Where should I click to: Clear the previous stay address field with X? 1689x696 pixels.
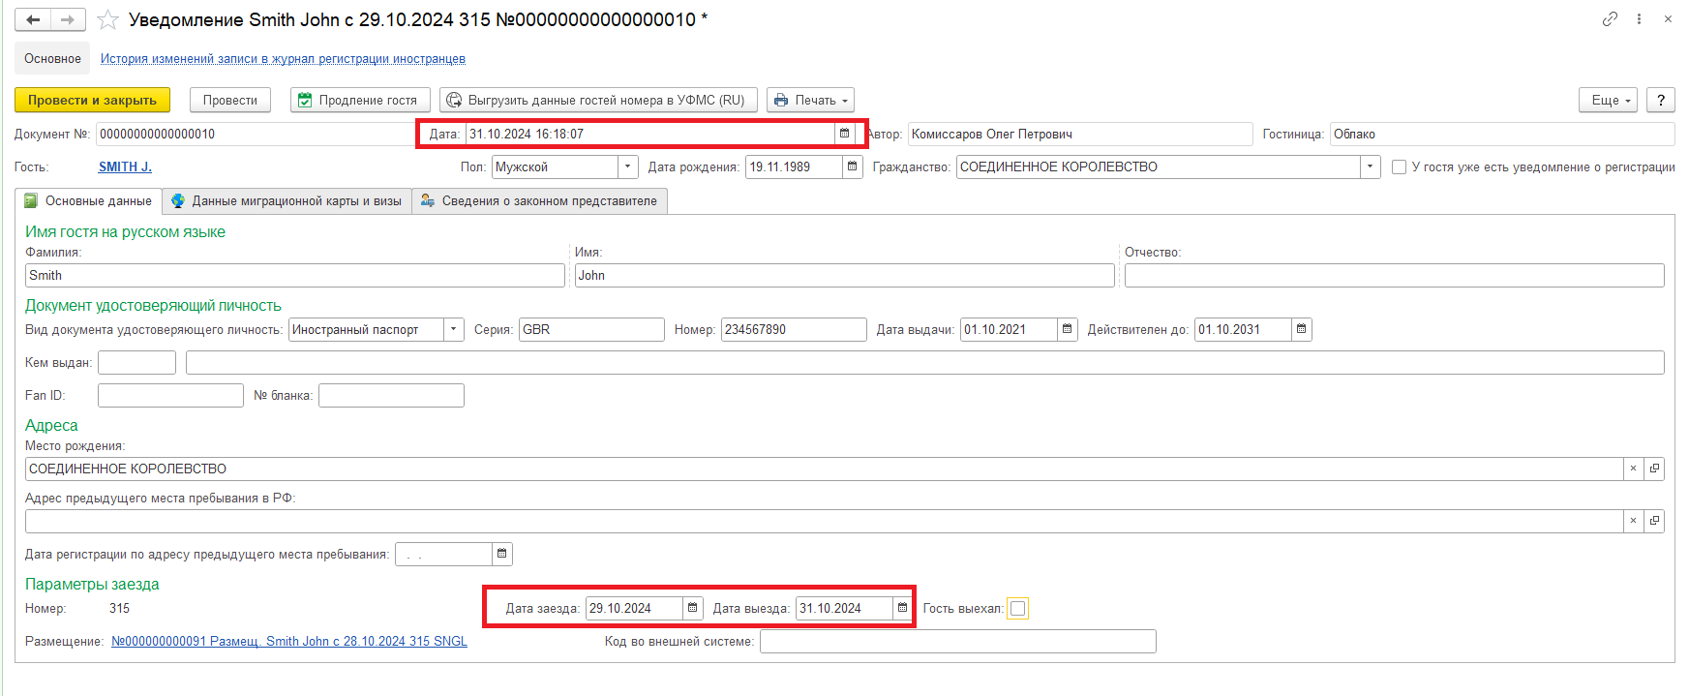pyautogui.click(x=1633, y=521)
